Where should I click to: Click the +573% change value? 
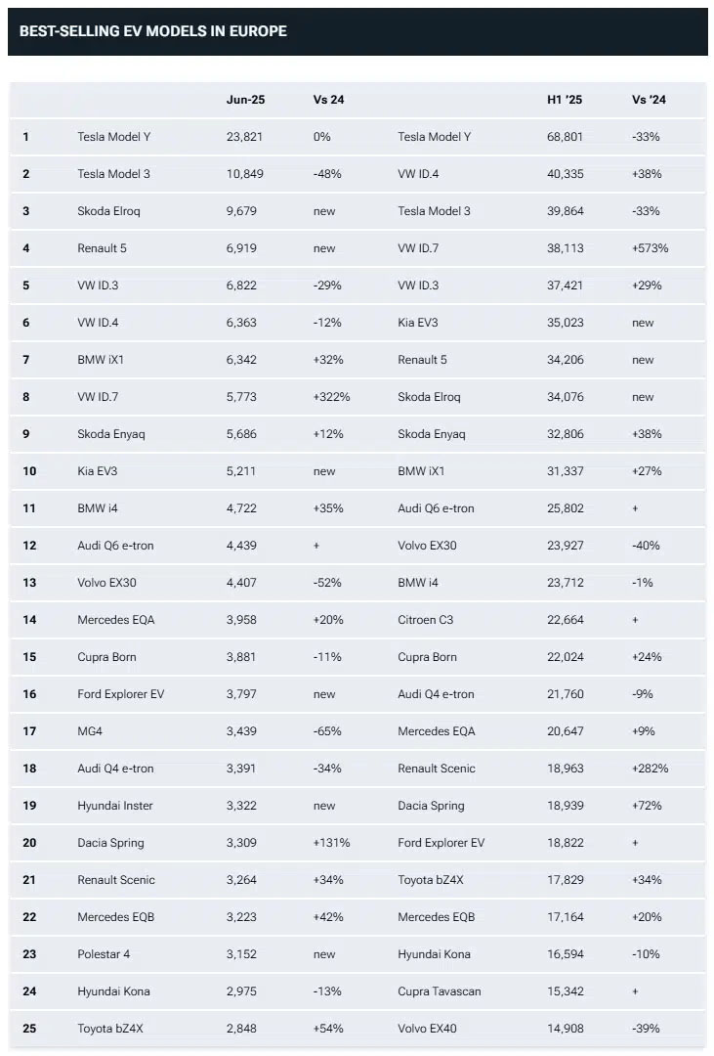(651, 248)
